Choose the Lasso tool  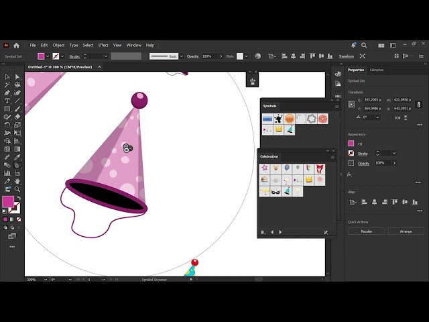[x=17, y=85]
